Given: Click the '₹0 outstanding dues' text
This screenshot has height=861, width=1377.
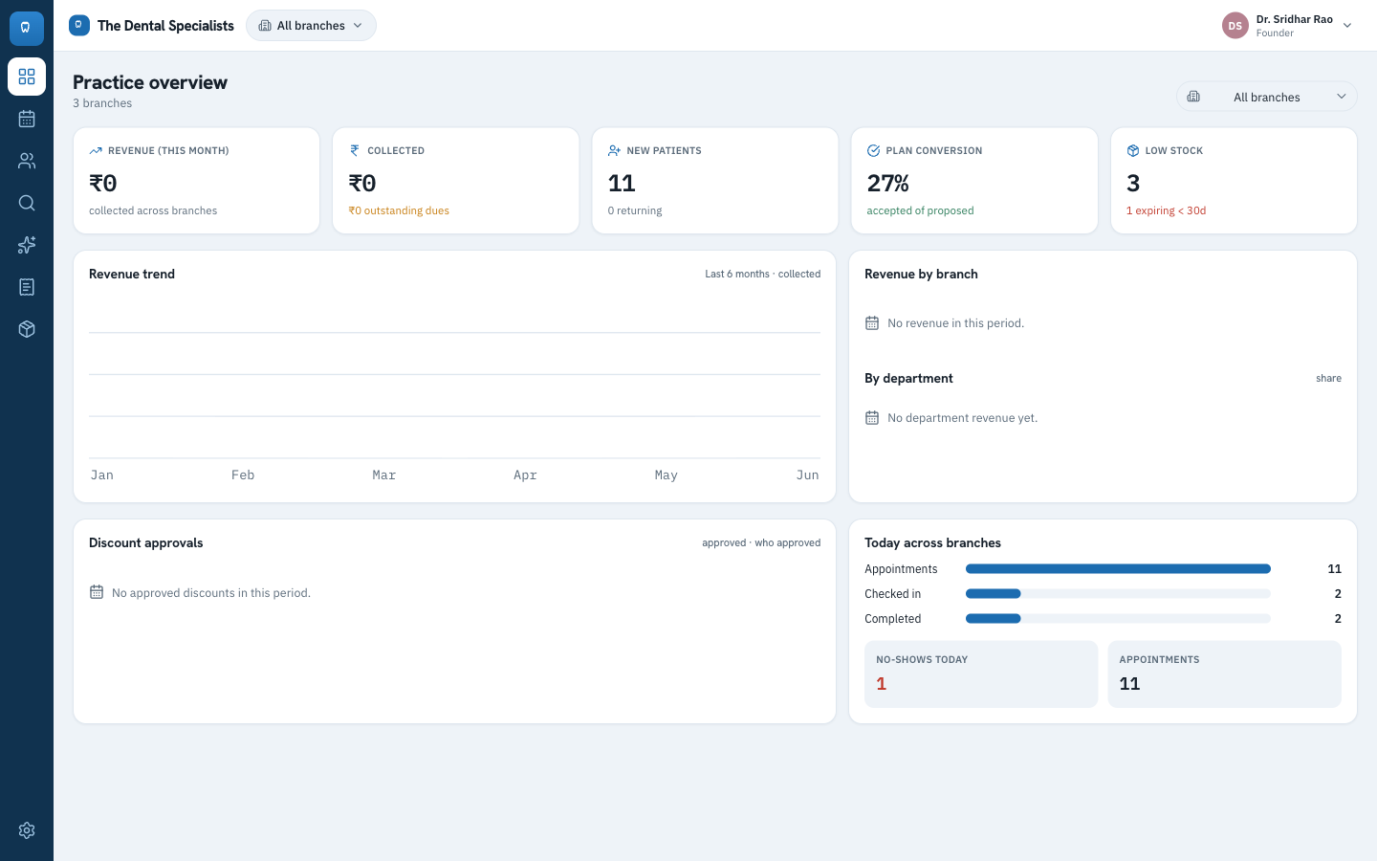Looking at the screenshot, I should (399, 210).
